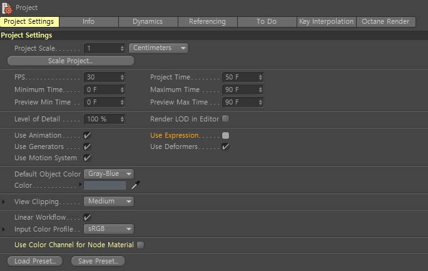428x271 pixels.
Task: Click the default object color swatch
Action: [x=105, y=185]
